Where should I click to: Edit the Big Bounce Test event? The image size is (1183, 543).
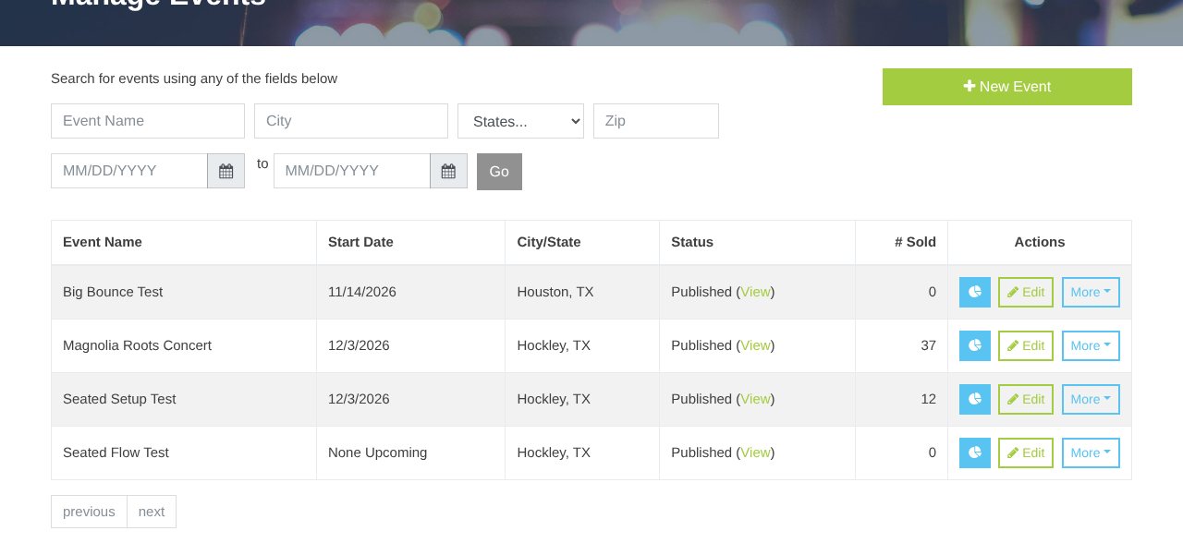pos(1026,292)
